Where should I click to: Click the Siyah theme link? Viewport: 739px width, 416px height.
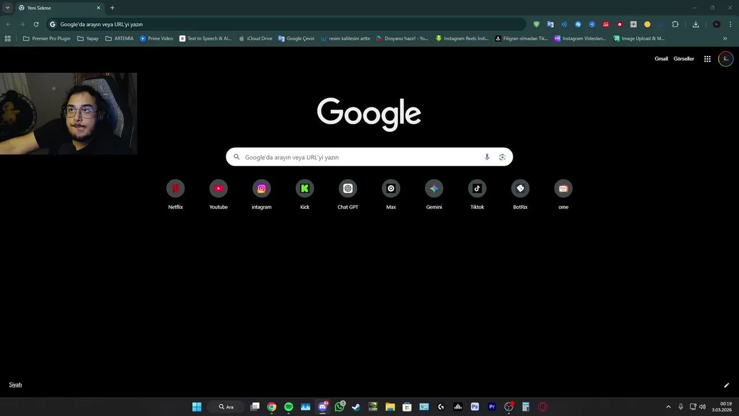click(x=16, y=385)
